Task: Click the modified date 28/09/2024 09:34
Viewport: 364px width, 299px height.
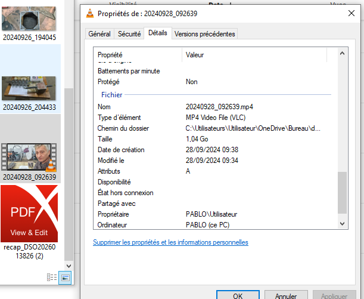Action: tap(212, 160)
